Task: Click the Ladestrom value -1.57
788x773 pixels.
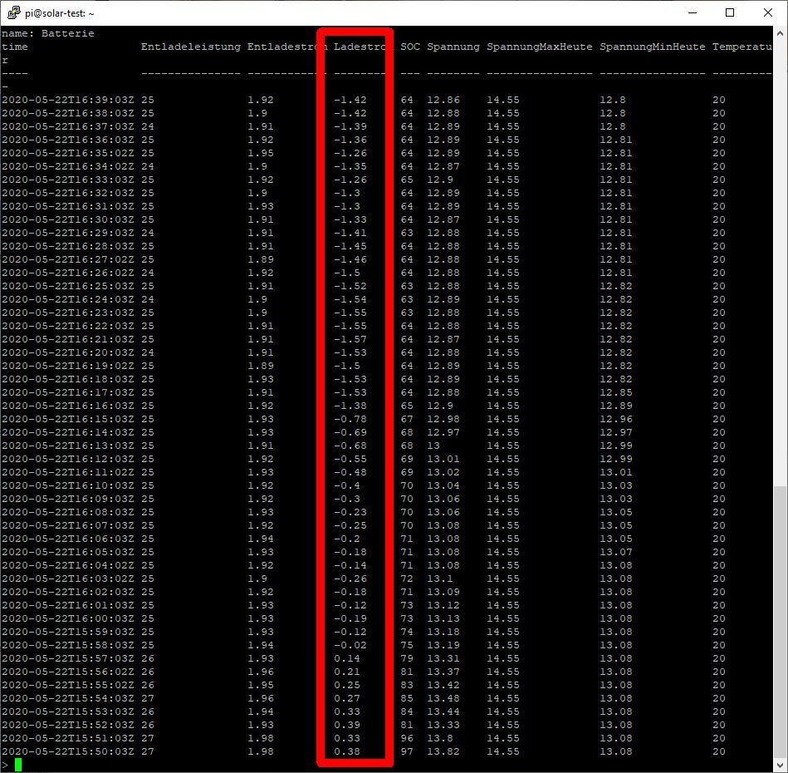Action: pyautogui.click(x=350, y=339)
